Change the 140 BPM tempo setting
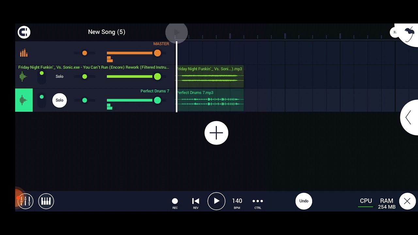 click(237, 203)
